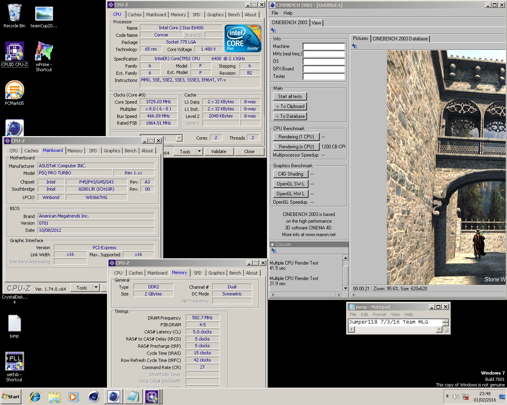Viewport: 507px width, 405px height.
Task: Open the Format menu in Notepad
Action: coord(379,314)
